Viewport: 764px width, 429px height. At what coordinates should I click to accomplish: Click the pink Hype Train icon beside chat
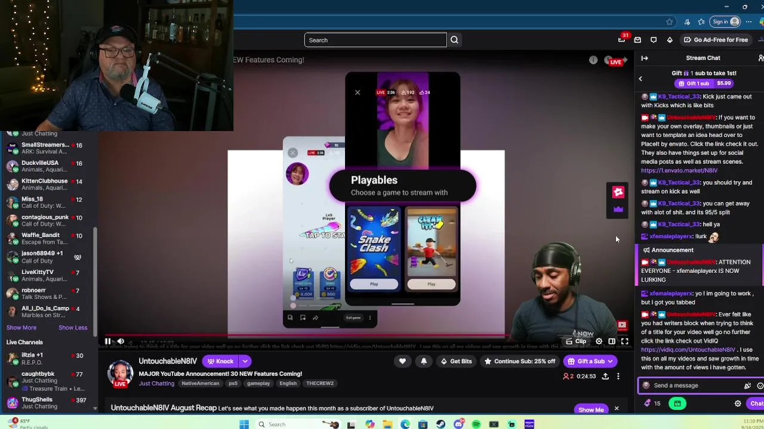point(618,192)
